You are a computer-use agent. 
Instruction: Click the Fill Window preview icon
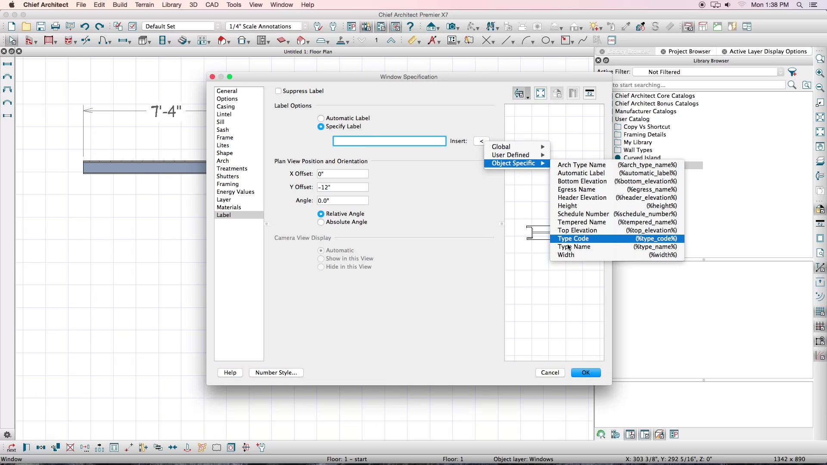(x=541, y=93)
